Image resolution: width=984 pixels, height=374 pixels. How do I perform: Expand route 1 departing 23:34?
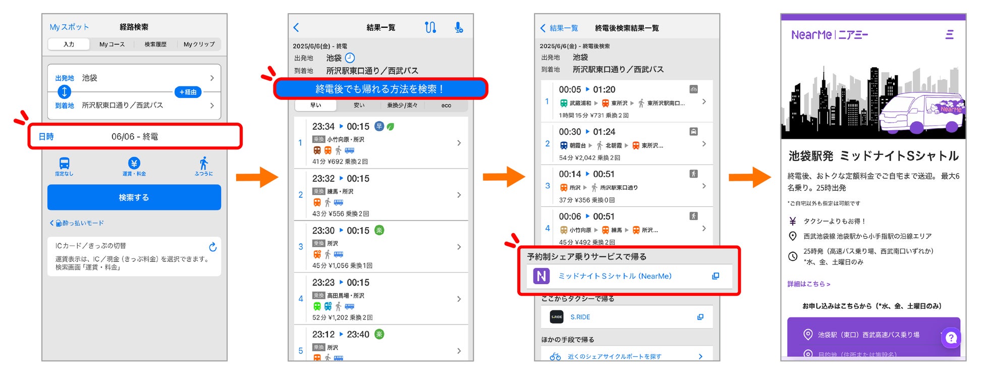tap(381, 143)
